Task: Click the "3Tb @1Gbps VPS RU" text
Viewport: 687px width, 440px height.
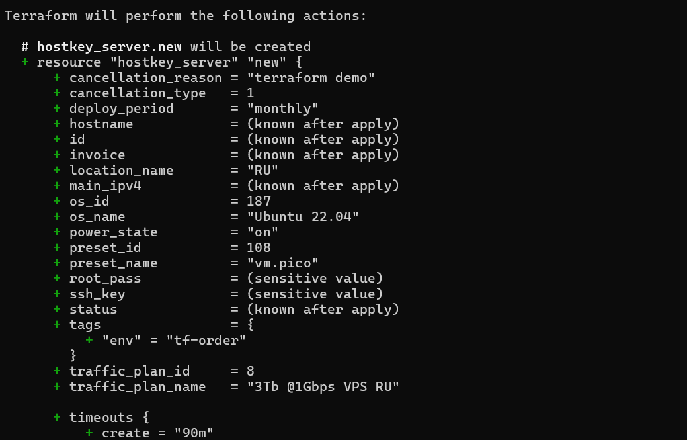Action: click(x=323, y=386)
